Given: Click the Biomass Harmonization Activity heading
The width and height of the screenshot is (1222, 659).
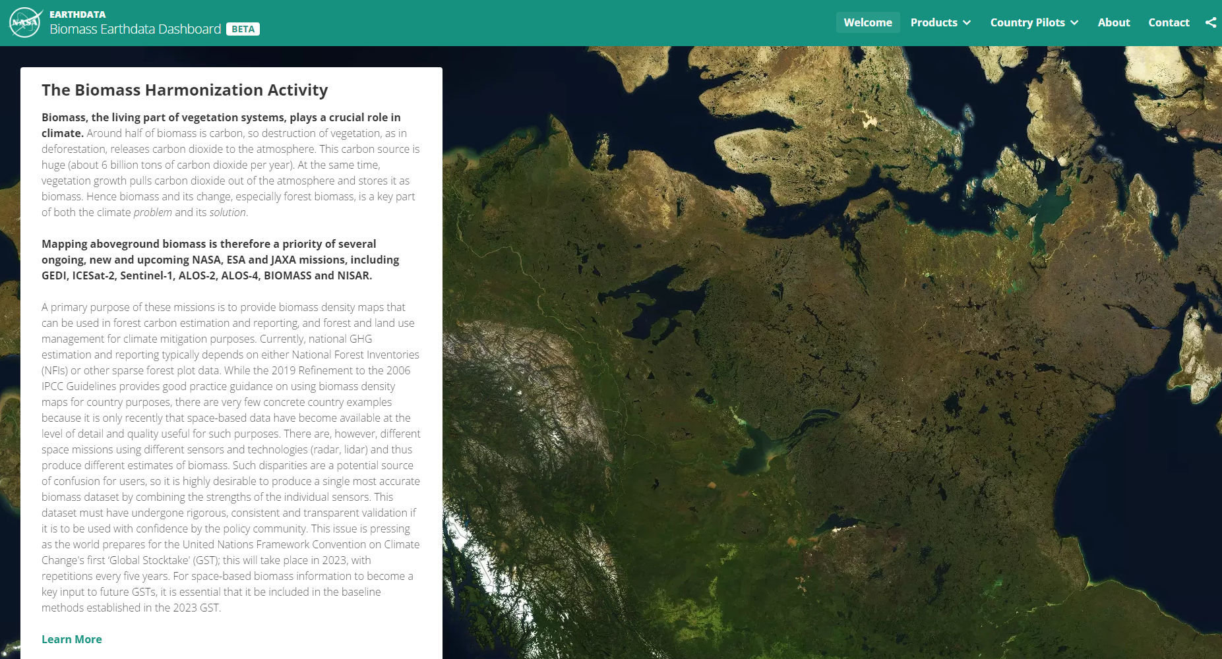Looking at the screenshot, I should pyautogui.click(x=185, y=90).
